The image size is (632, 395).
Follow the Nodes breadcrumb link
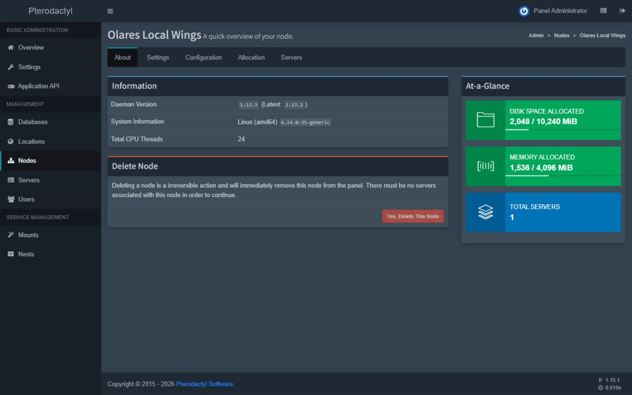click(x=562, y=36)
